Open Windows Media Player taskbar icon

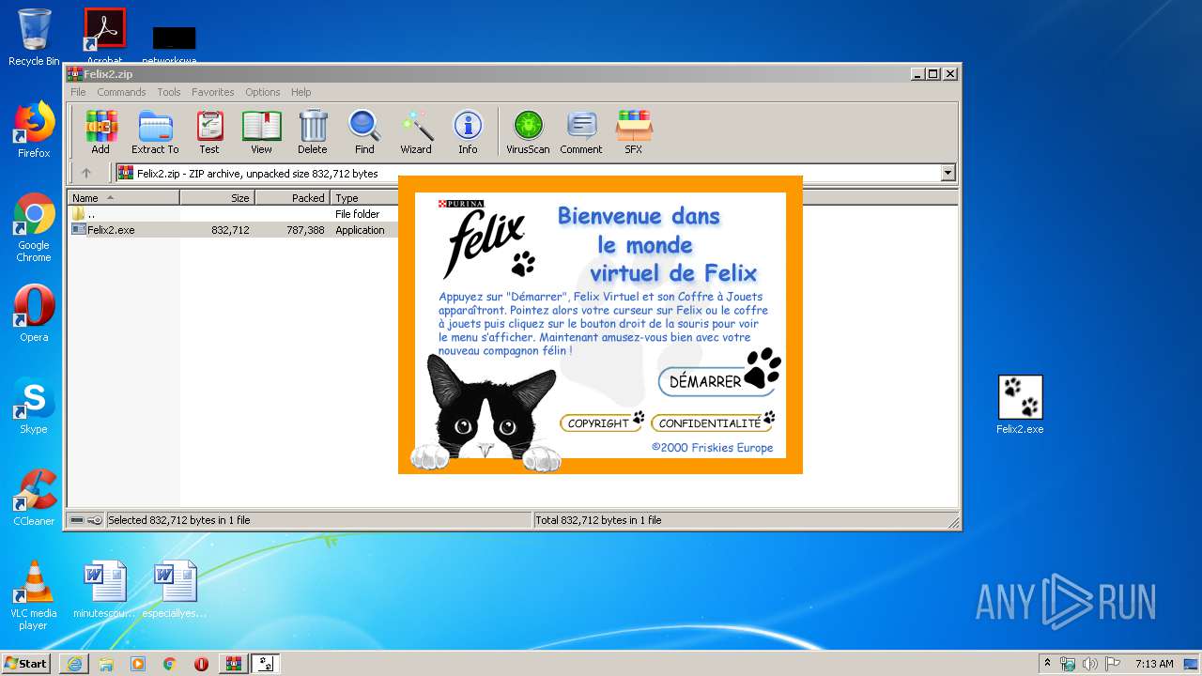(138, 664)
